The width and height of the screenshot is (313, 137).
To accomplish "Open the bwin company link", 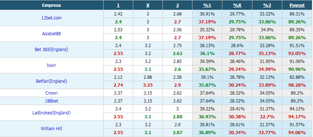I will tap(52, 65).
